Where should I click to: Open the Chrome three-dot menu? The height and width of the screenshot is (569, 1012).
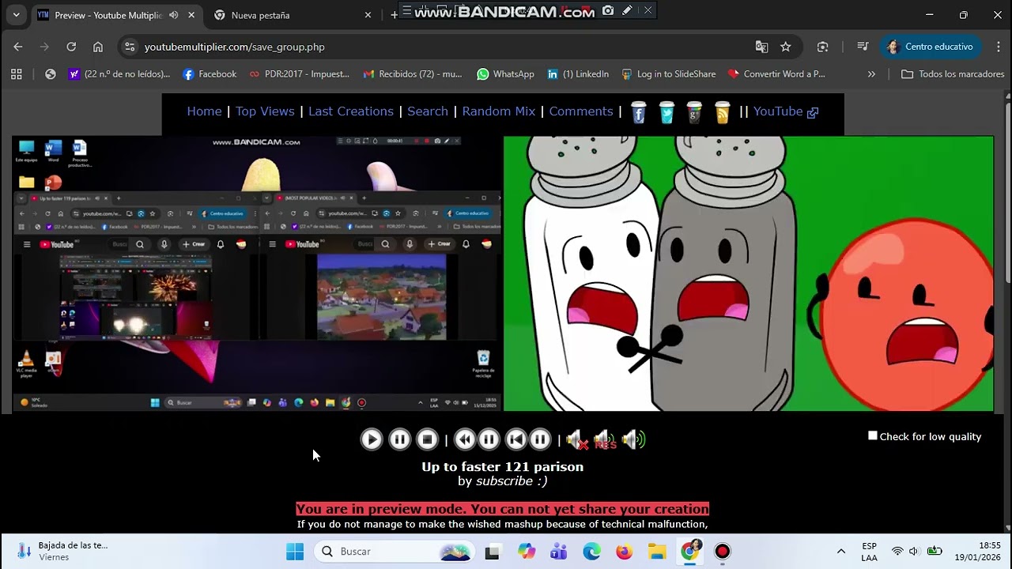click(x=999, y=47)
